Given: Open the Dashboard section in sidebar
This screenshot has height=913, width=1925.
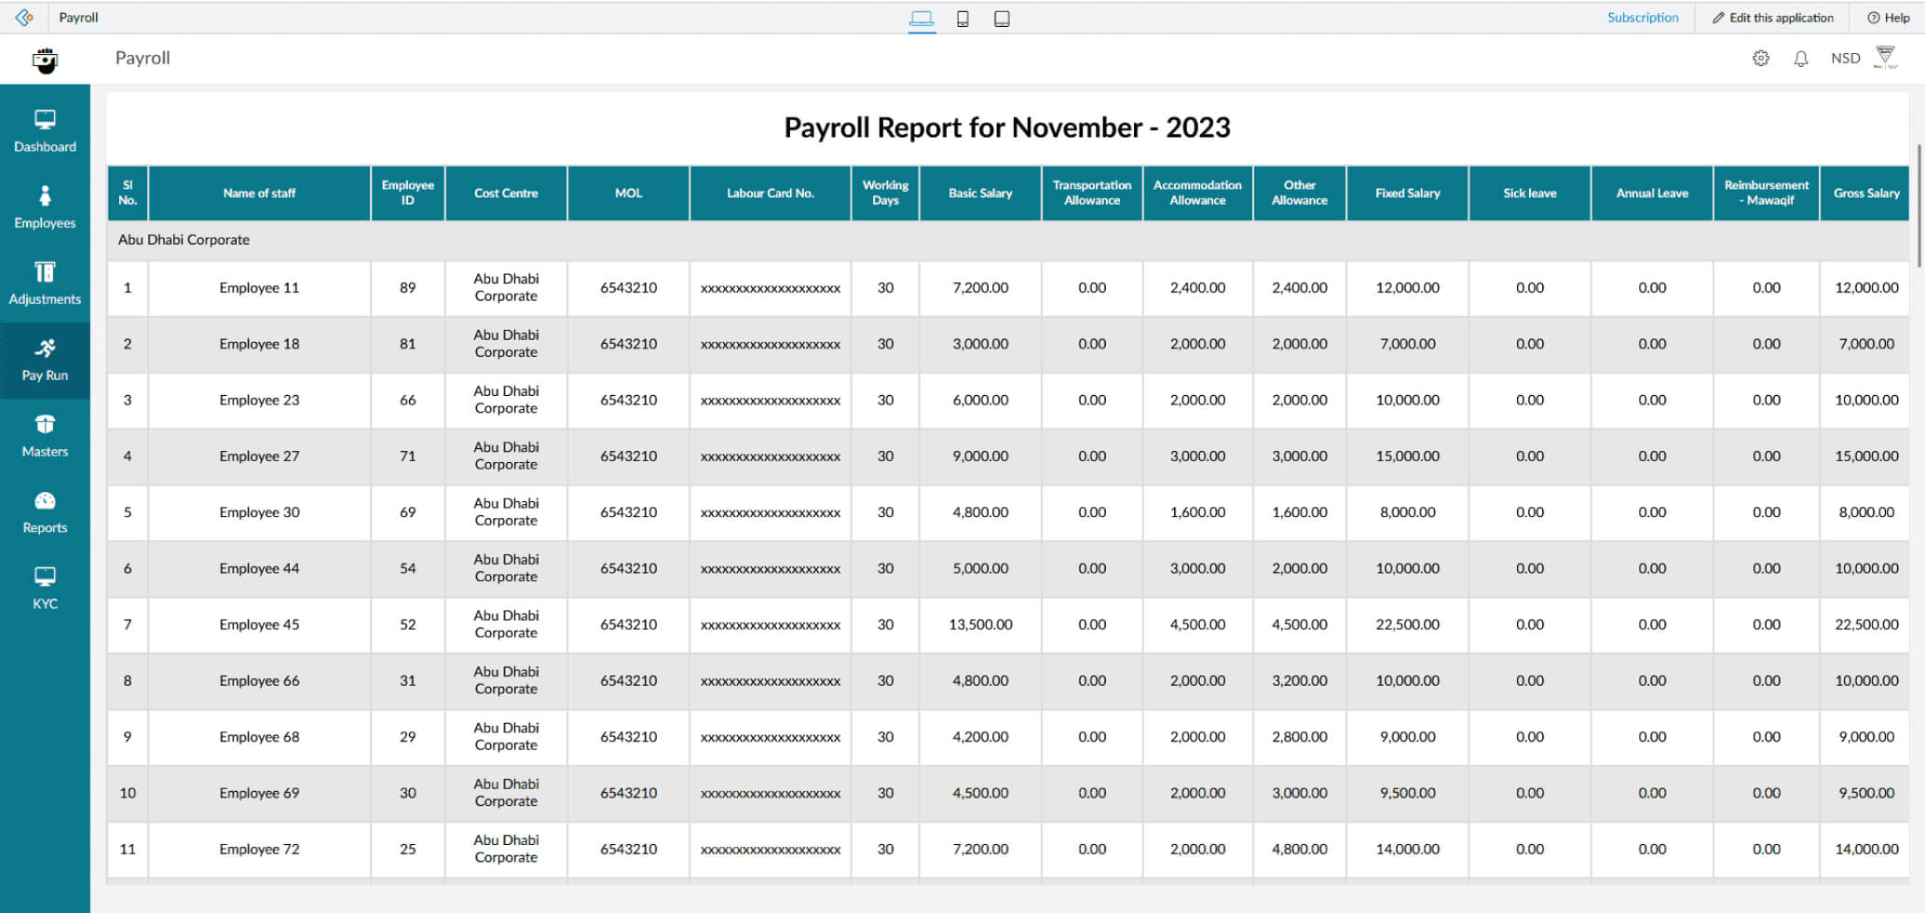Looking at the screenshot, I should [45, 130].
